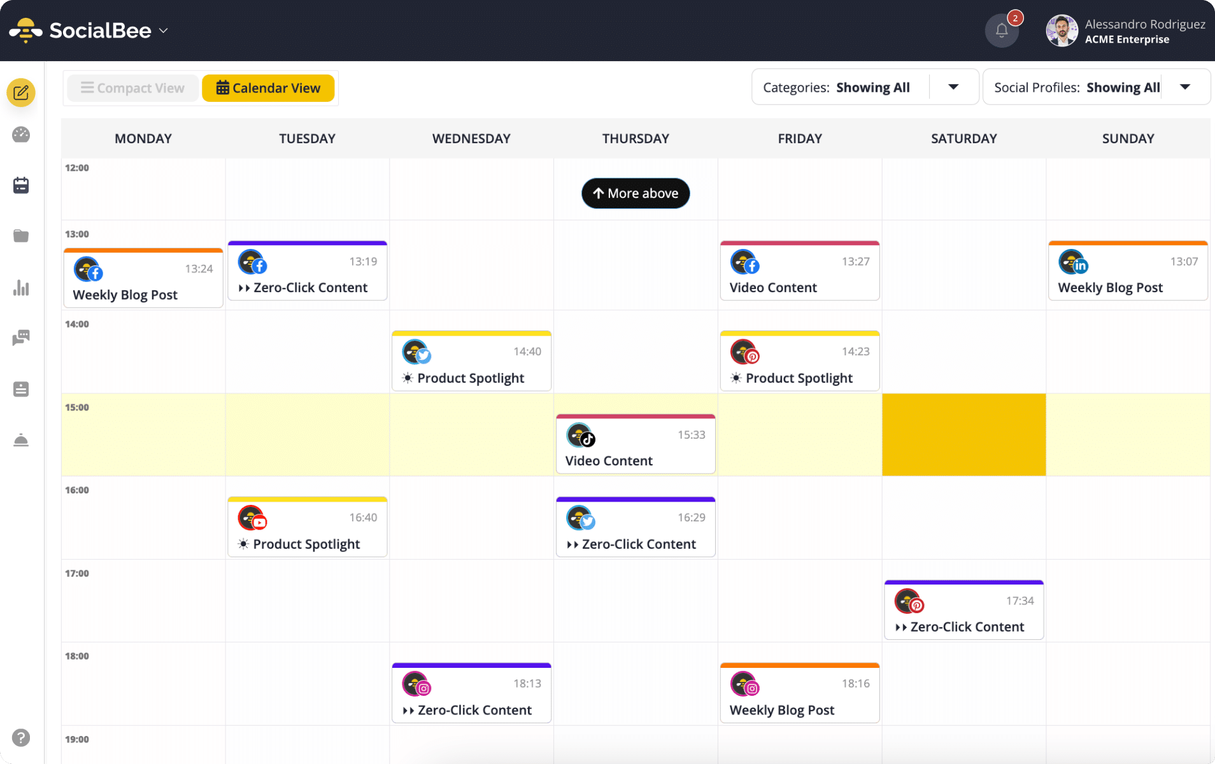Switch to Compact View
The height and width of the screenshot is (764, 1215).
pos(132,88)
